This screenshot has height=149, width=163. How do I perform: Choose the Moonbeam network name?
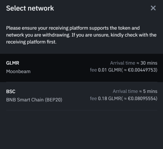coord(18,72)
